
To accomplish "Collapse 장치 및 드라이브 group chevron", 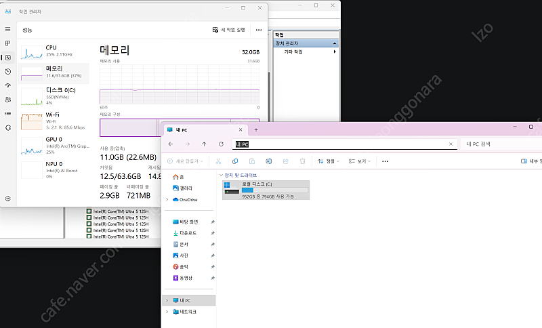I will pos(222,176).
